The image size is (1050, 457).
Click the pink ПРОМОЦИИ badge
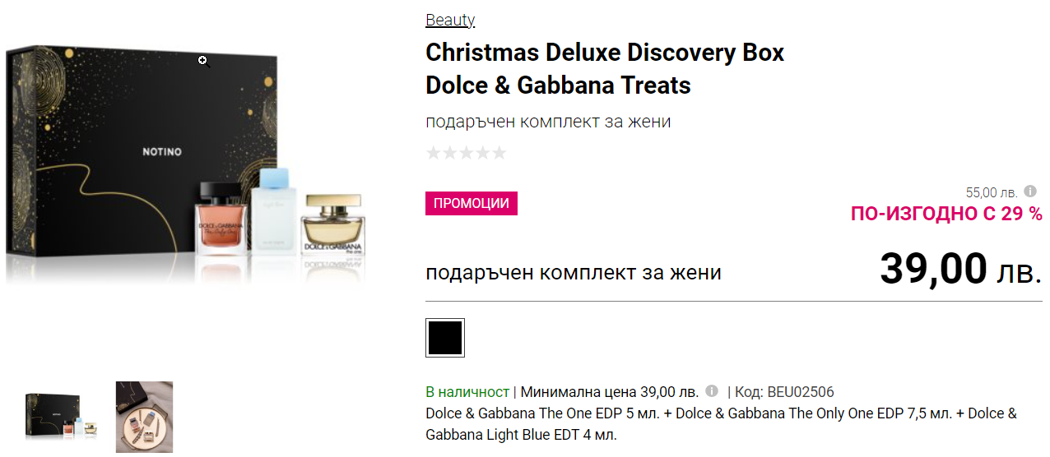[472, 203]
